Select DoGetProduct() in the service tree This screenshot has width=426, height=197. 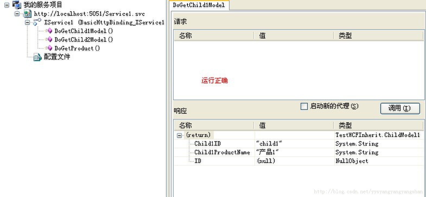77,48
